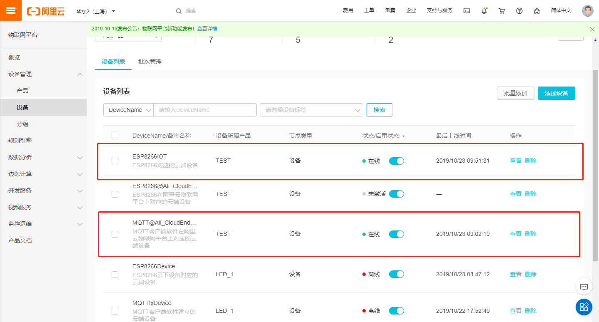Switch to the 批次管理 tab
The image size is (599, 322).
pos(150,62)
